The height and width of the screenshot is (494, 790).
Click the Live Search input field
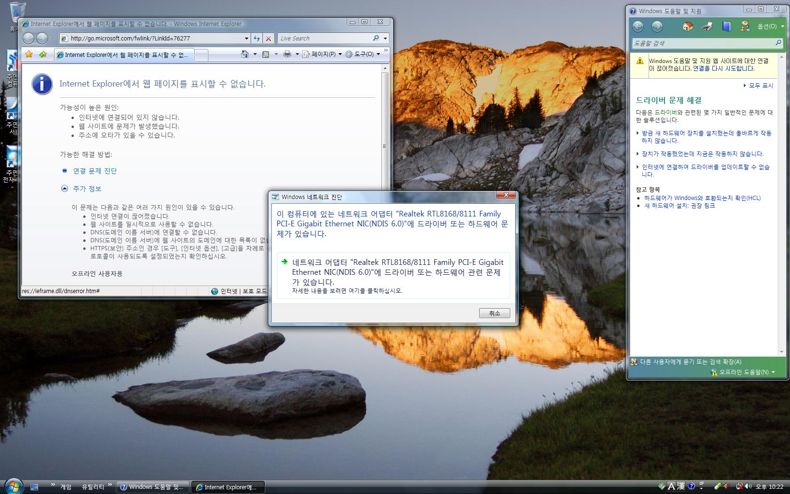[324, 39]
